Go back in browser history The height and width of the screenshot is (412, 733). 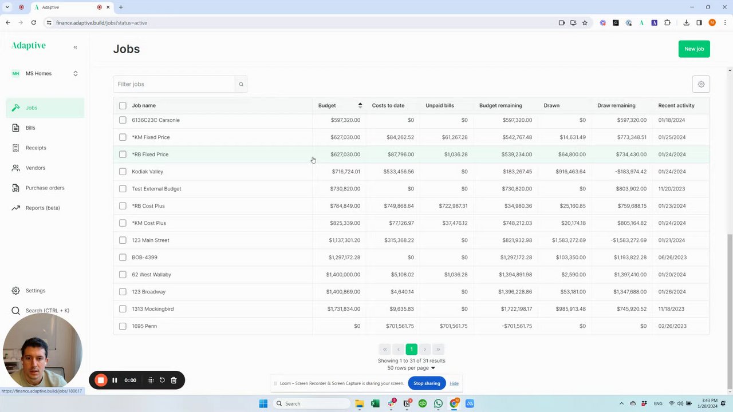(8, 23)
